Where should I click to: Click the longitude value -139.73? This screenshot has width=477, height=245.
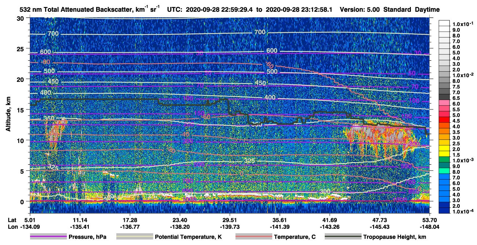click(x=230, y=227)
